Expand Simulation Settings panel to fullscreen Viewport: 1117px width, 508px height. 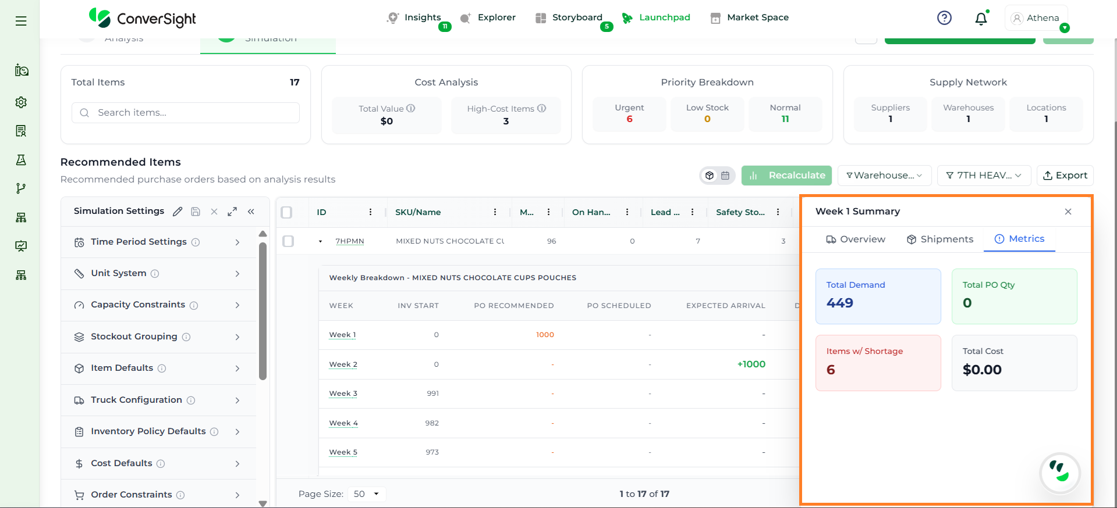click(232, 212)
